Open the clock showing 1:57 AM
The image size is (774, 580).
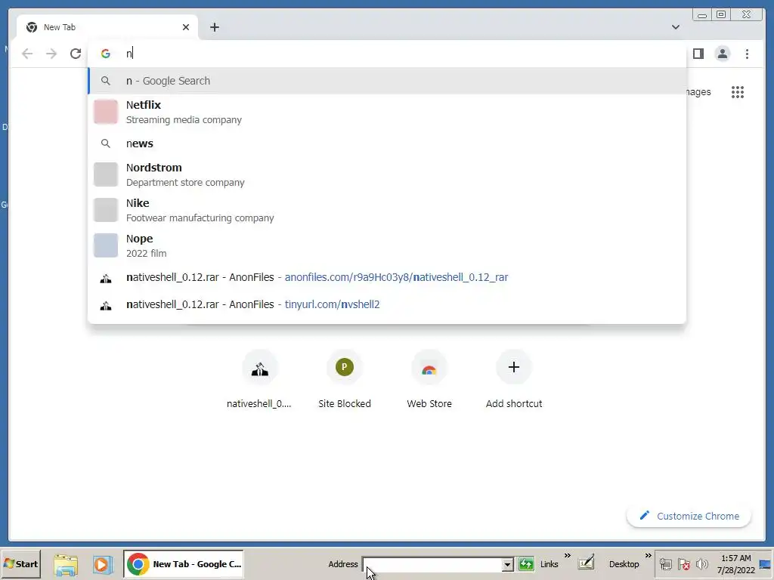tap(735, 564)
